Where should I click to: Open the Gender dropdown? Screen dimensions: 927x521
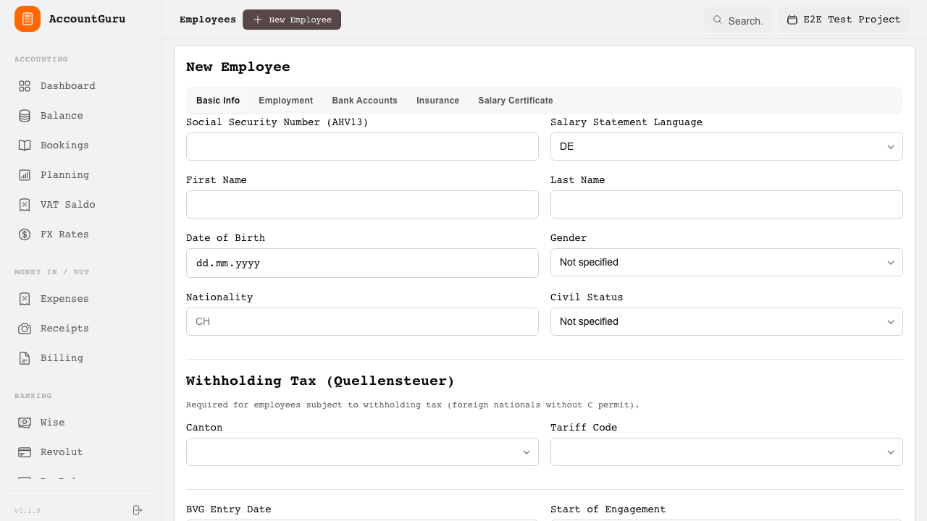tap(726, 263)
